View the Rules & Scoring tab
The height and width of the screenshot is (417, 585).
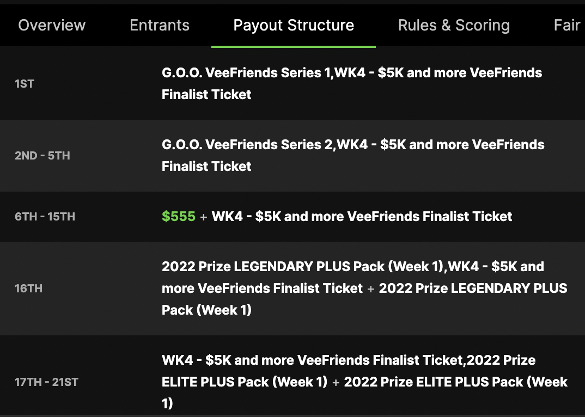(x=454, y=24)
